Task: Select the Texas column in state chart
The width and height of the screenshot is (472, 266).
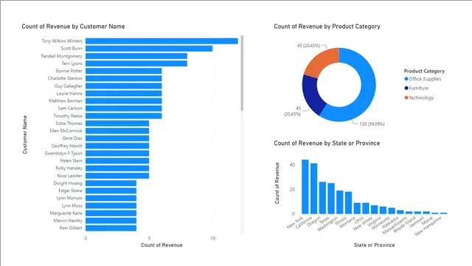Action: 331,199
